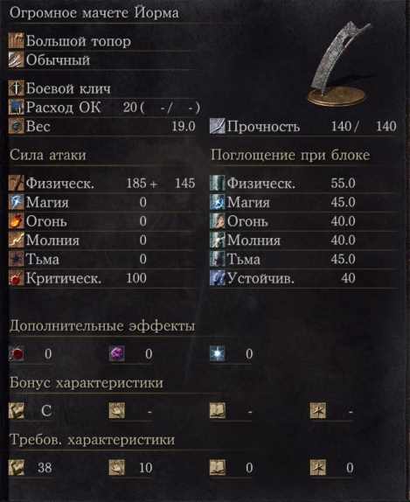The image size is (410, 502).
Task: Click the Устойчив. stability icon
Action: (x=218, y=278)
